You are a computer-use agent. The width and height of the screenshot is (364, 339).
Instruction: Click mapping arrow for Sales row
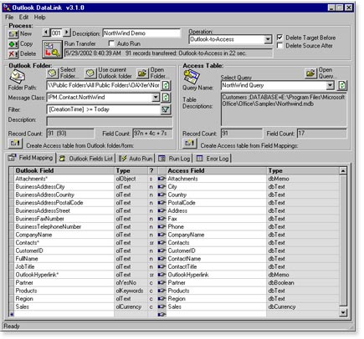click(161, 306)
